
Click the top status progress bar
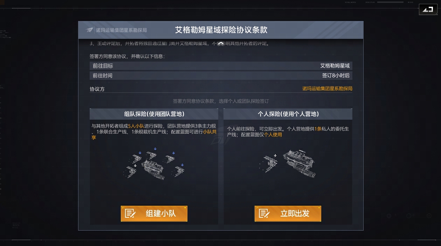[390, 2]
